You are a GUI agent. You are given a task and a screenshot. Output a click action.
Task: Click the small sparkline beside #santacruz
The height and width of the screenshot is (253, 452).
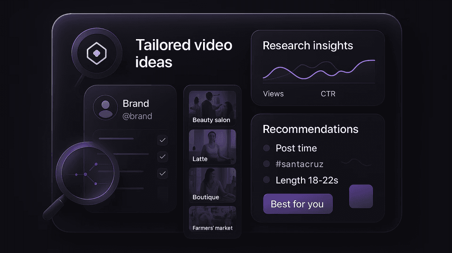click(356, 162)
